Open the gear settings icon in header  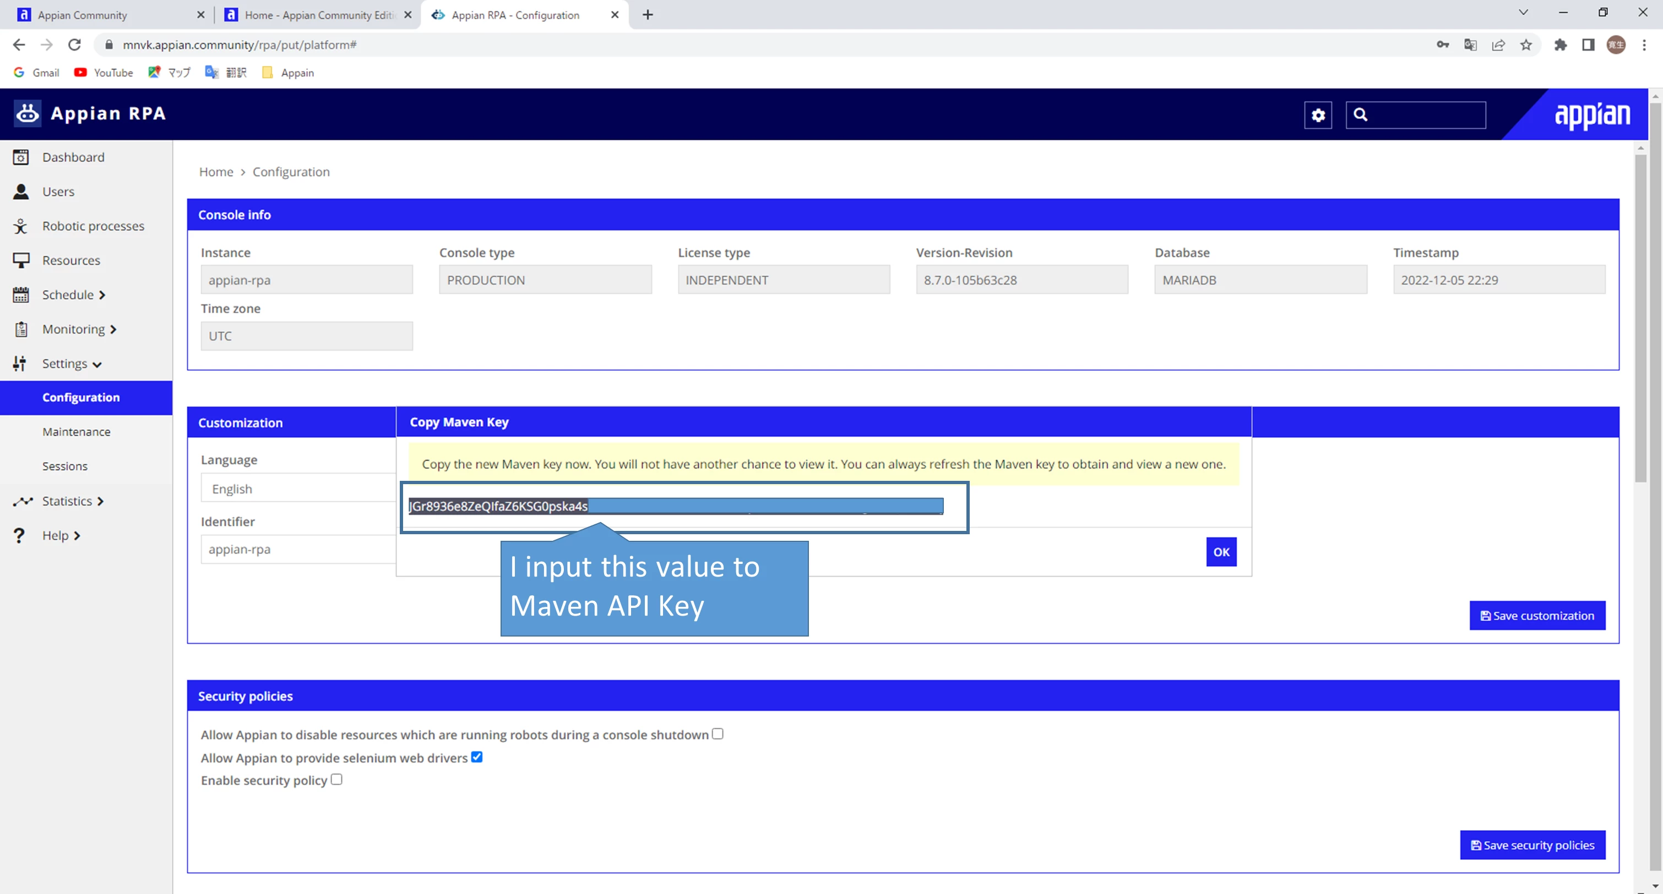tap(1318, 115)
